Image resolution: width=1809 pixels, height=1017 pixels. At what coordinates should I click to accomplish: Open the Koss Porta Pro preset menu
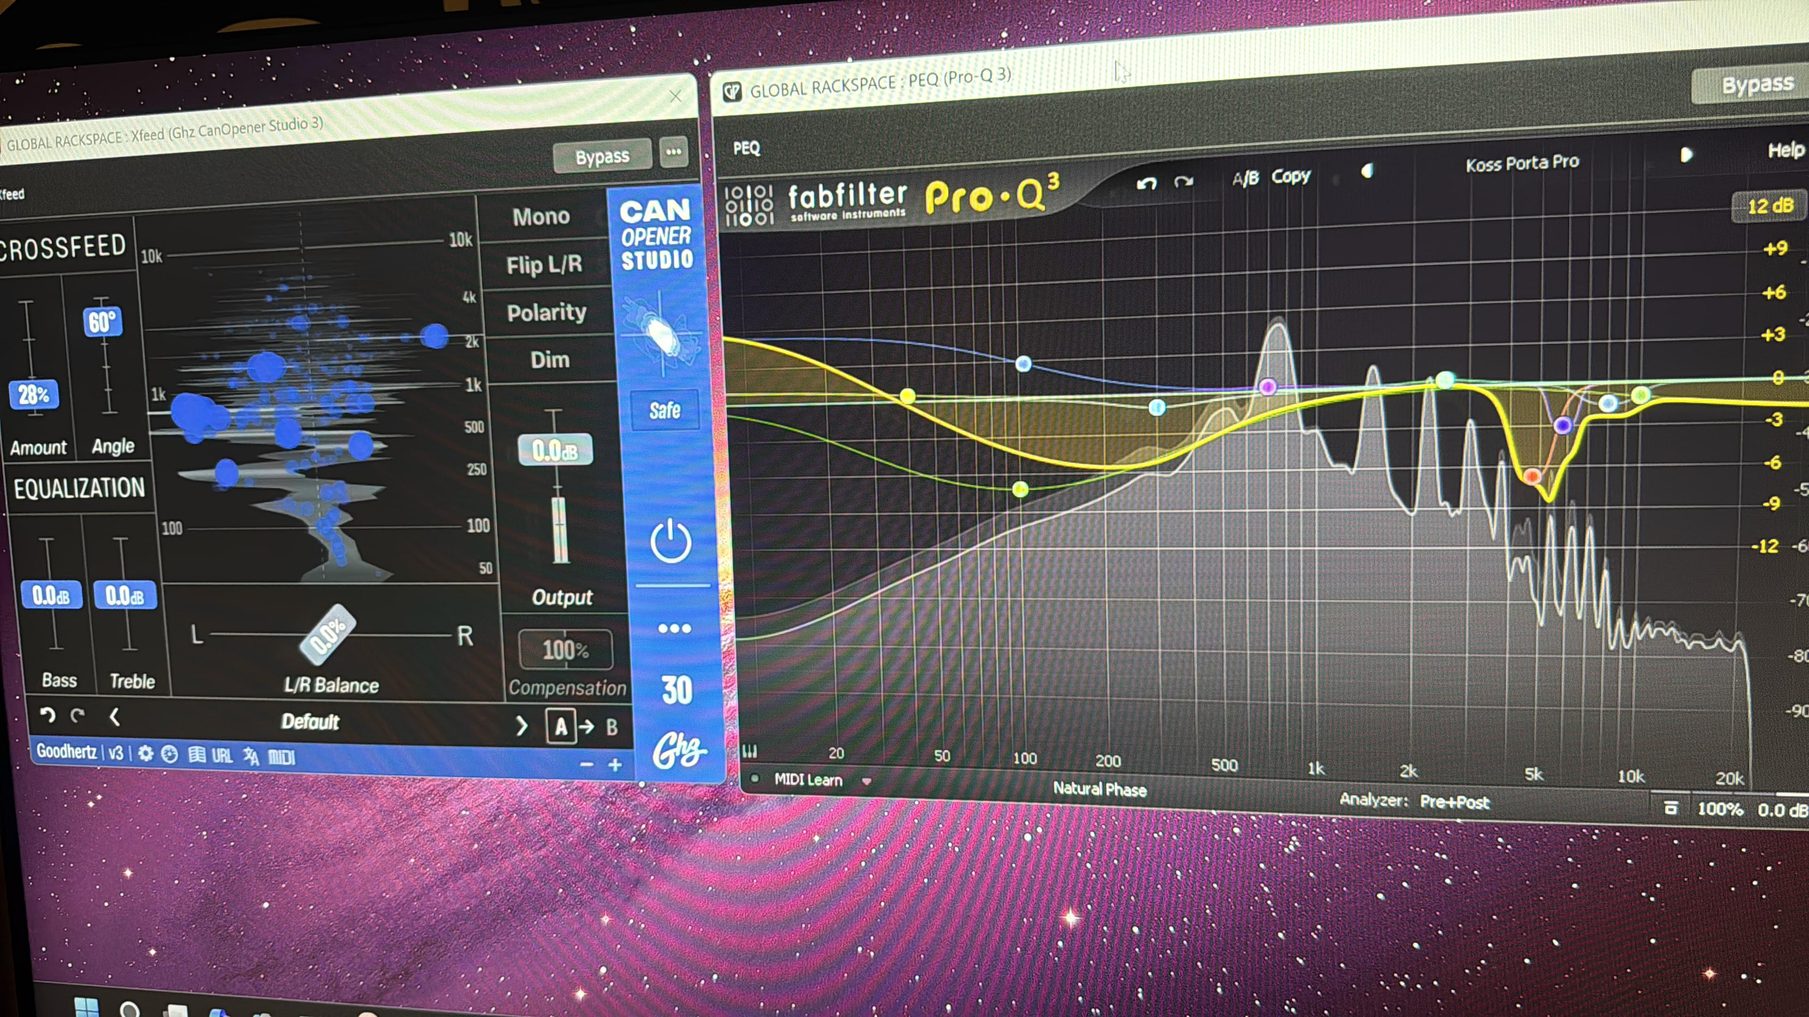point(1523,163)
